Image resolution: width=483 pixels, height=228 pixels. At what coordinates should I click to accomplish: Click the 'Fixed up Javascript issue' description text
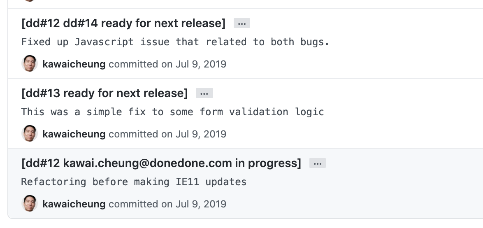[175, 42]
